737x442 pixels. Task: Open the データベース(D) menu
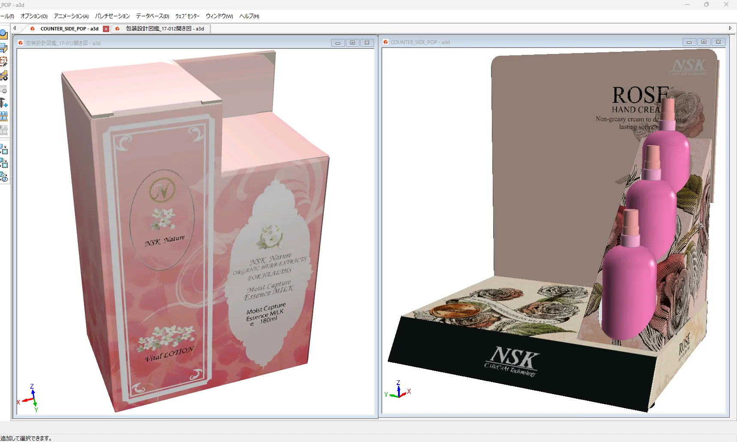152,16
